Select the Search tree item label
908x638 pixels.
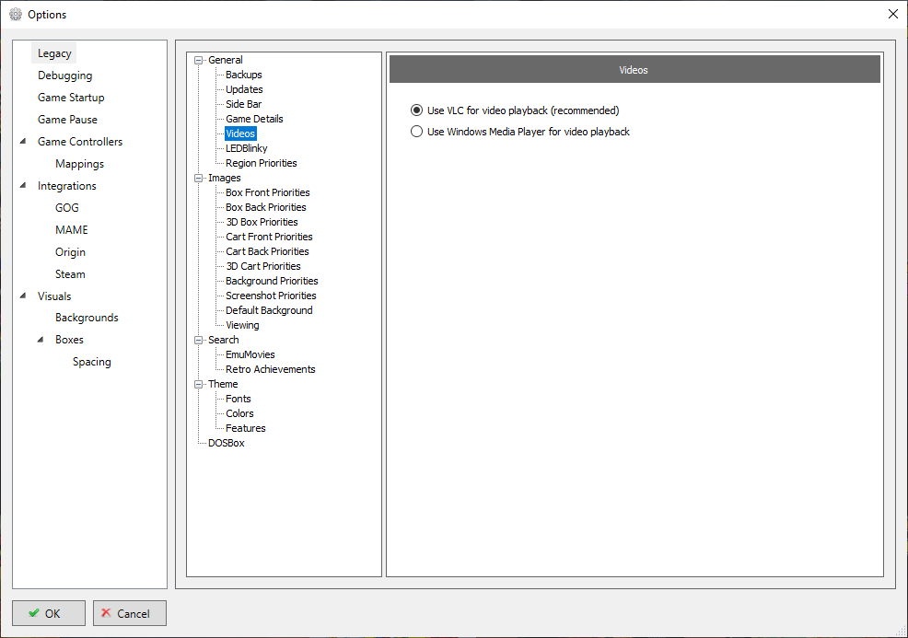[x=224, y=340]
